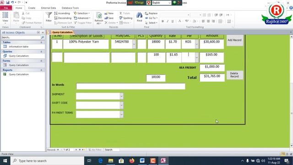Open Firefox from taskbar
Image resolution: width=293 pixels, height=165 pixels.
click(x=132, y=161)
